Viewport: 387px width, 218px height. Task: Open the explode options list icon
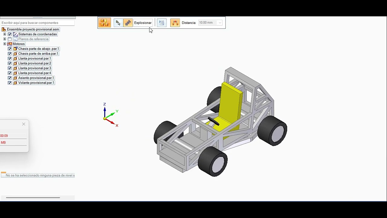[161, 23]
